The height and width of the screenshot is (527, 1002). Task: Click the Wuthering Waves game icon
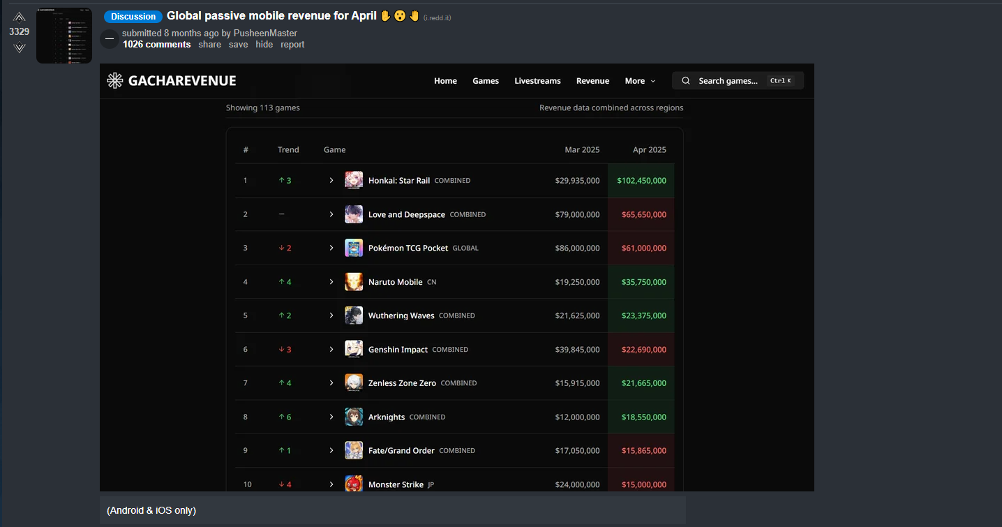coord(354,316)
